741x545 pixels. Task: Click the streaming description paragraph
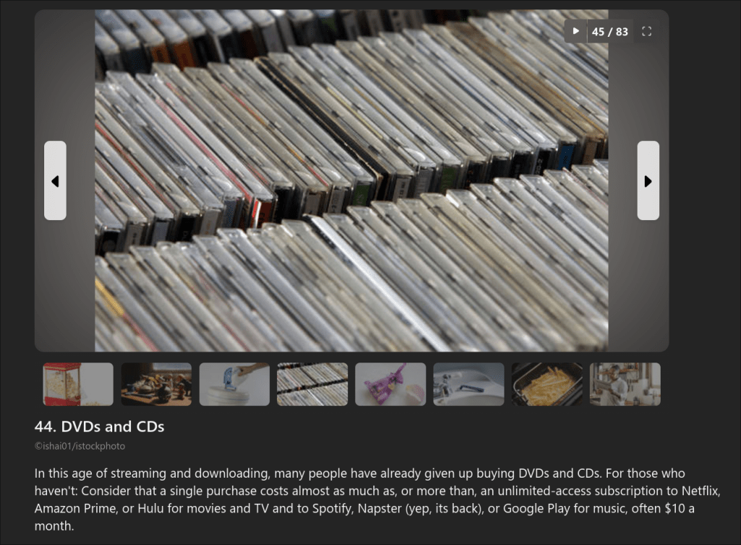pyautogui.click(x=377, y=499)
